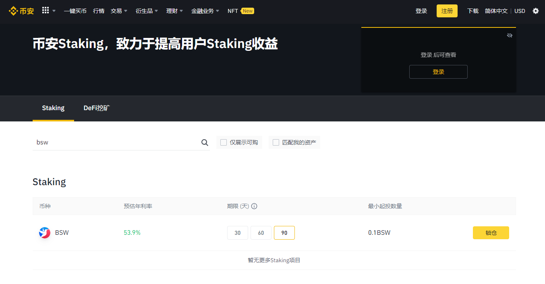Expand the 理财 dropdown menu
545x284 pixels.
point(175,11)
